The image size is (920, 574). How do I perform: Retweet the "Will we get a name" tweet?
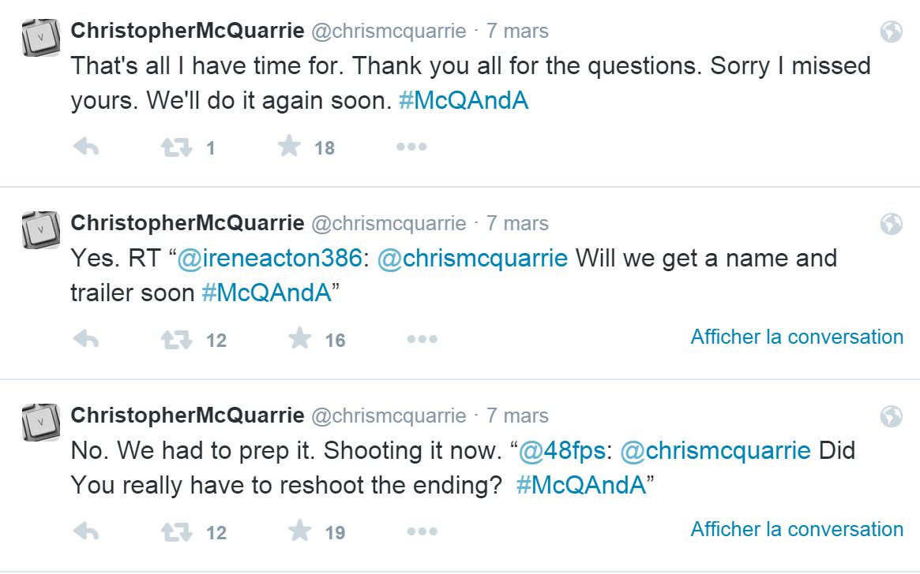point(177,340)
